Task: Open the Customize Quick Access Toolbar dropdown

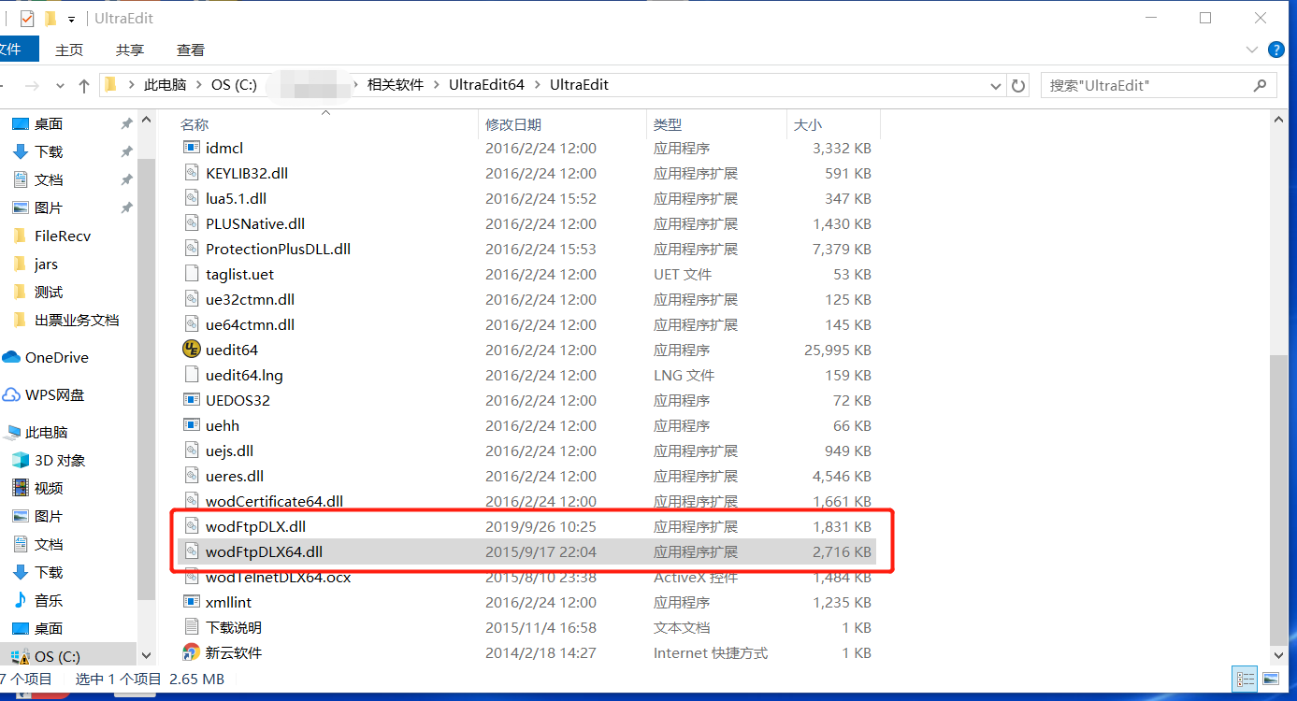Action: [x=72, y=17]
